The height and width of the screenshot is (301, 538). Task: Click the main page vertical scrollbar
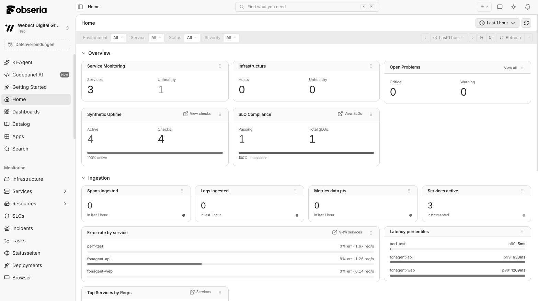[x=537, y=93]
